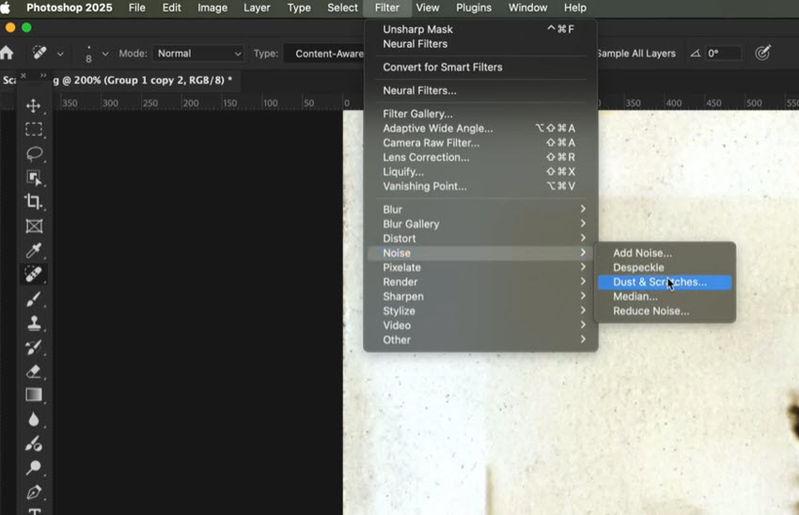Open the Mode dropdown set to Normal

pyautogui.click(x=197, y=54)
